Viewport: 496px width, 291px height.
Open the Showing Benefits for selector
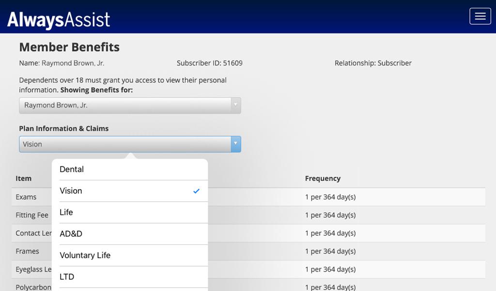pyautogui.click(x=130, y=105)
